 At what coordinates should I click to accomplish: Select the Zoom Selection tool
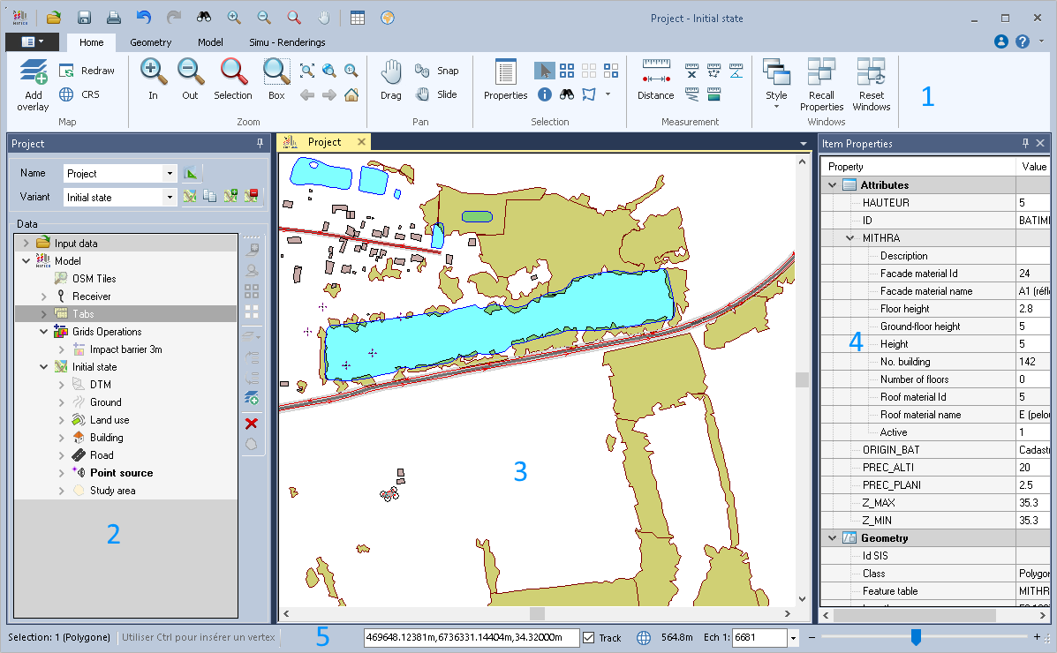point(232,79)
